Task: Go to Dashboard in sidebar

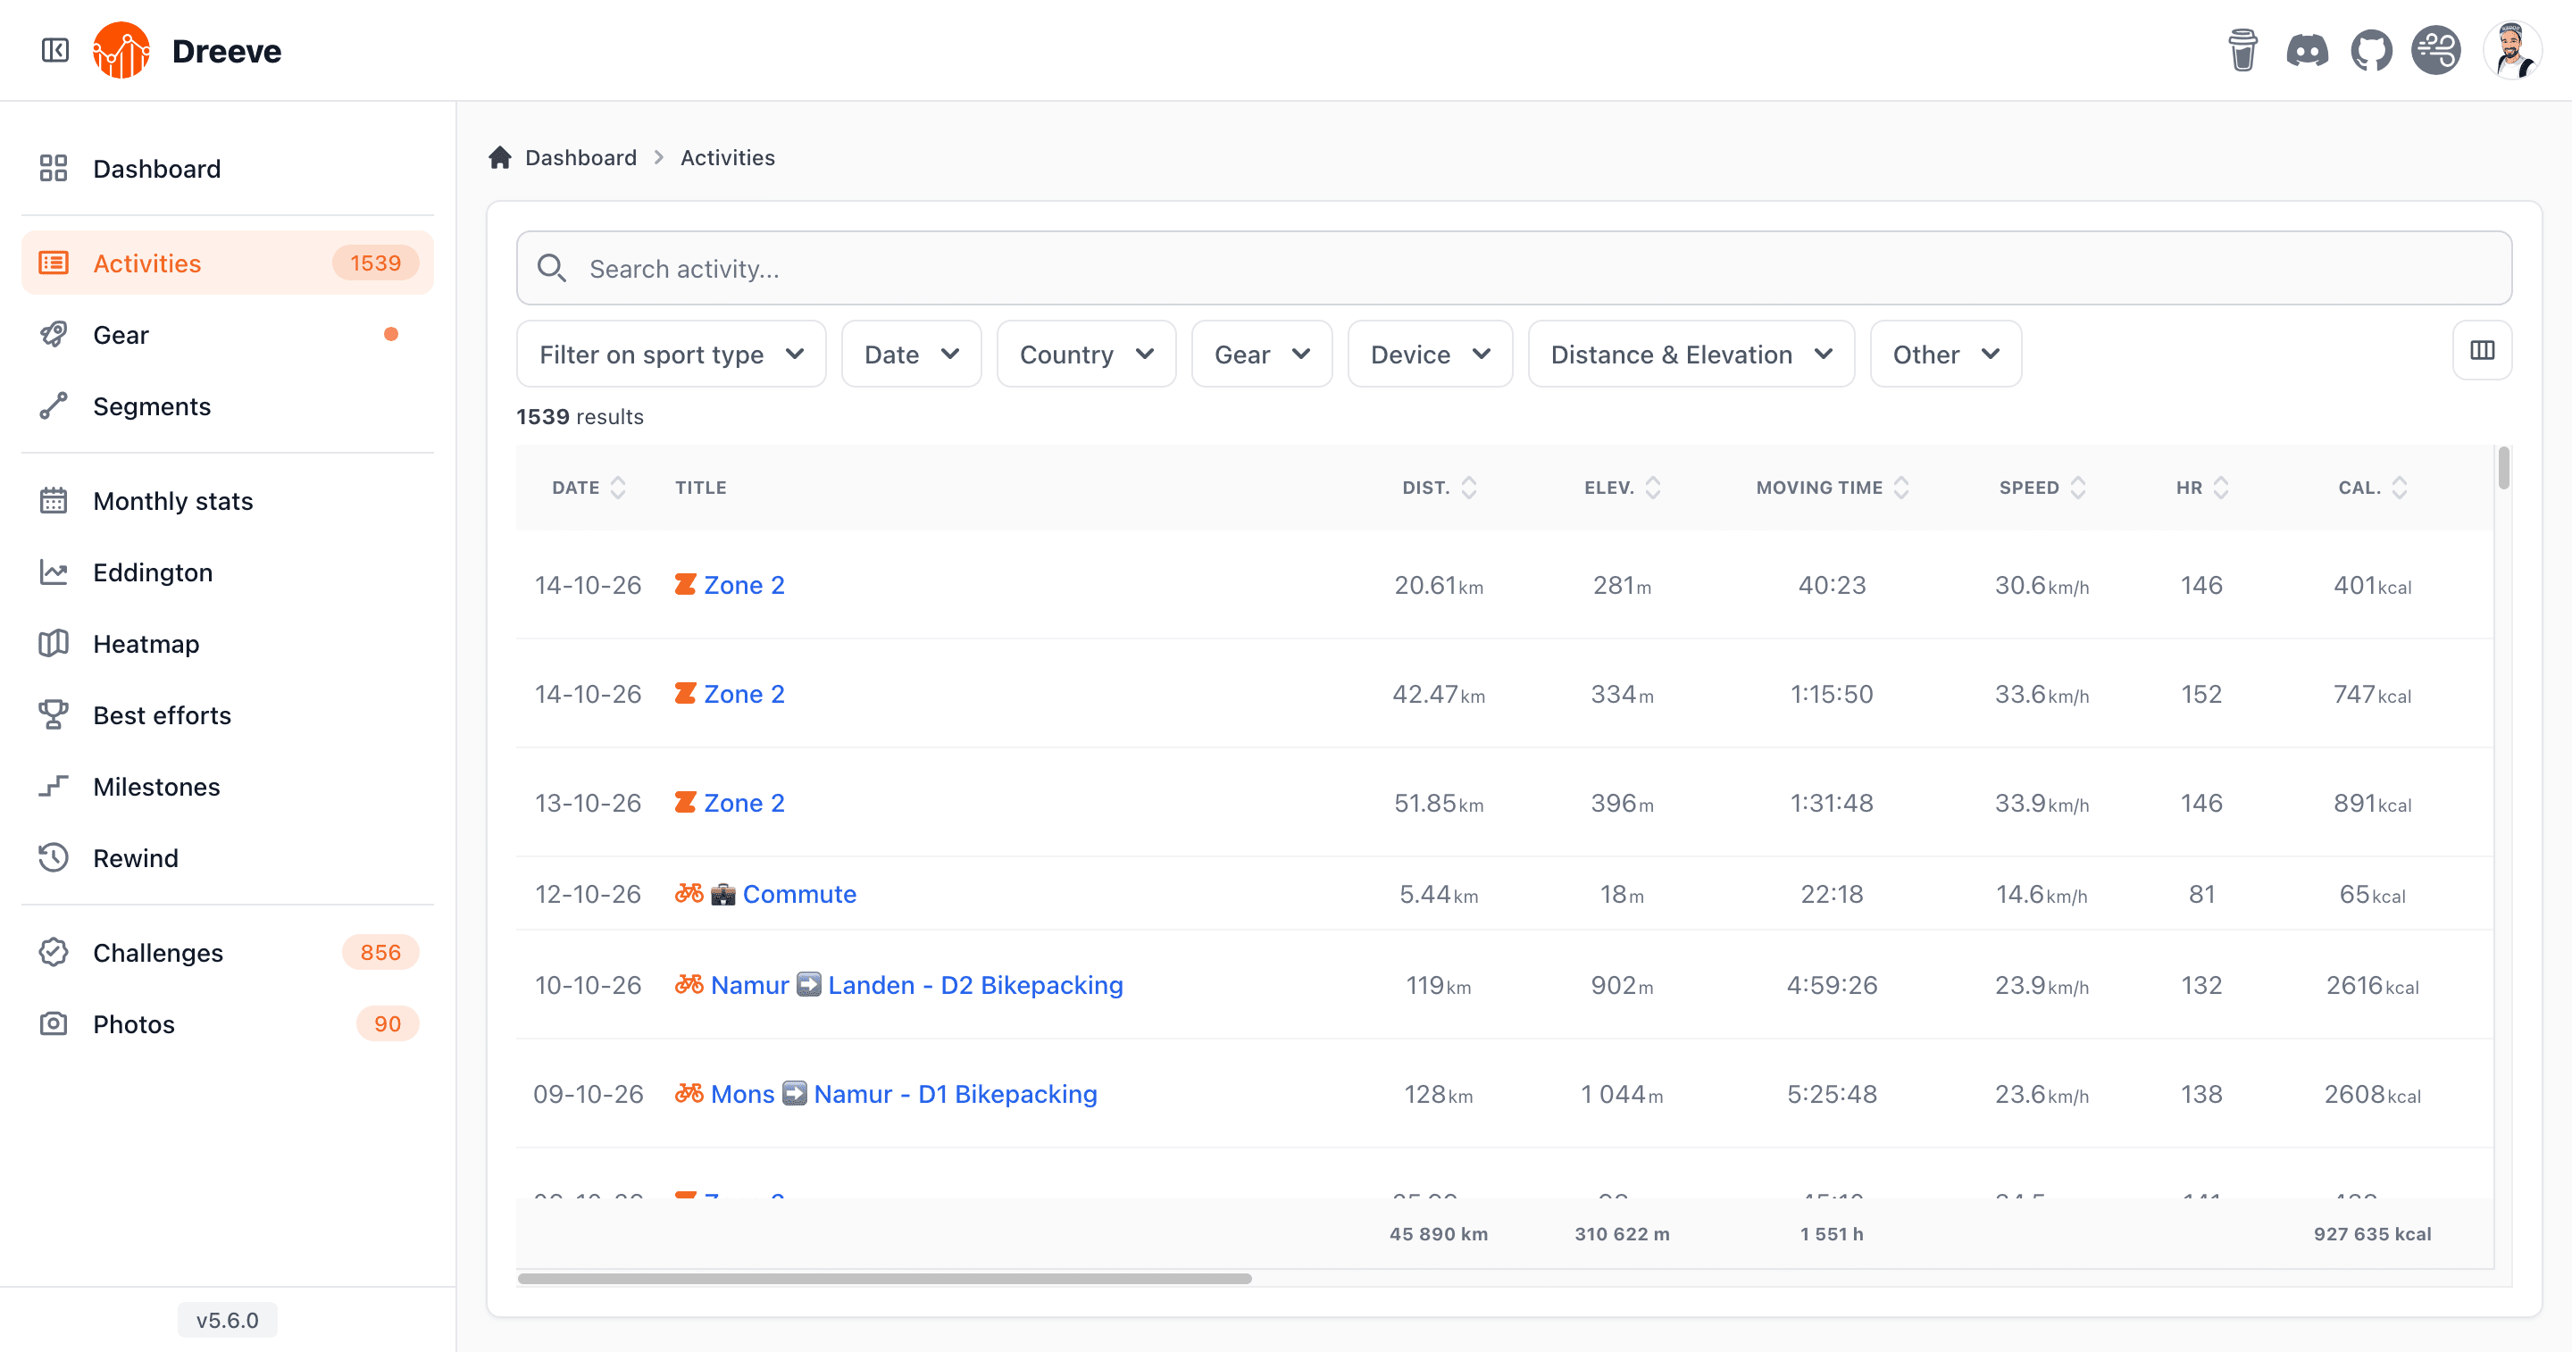Action: click(228, 168)
